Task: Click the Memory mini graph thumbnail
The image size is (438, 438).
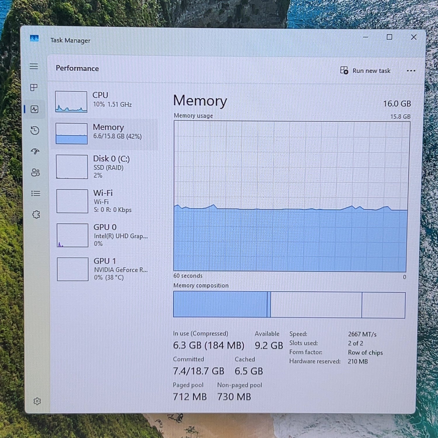Action: click(x=72, y=134)
